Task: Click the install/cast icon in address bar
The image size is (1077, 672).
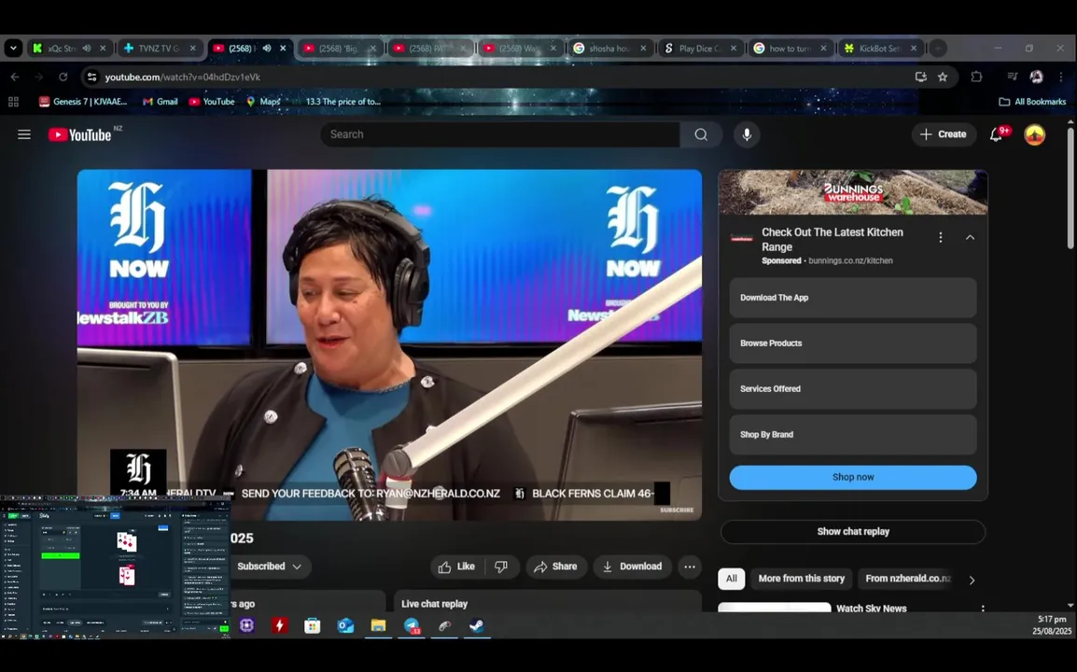Action: (x=920, y=77)
